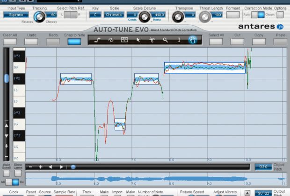Switch Correction Mode Auto/Graph toggle

coord(258,15)
